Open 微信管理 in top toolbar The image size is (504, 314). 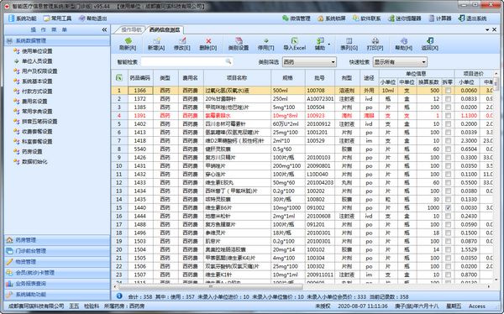[297, 18]
